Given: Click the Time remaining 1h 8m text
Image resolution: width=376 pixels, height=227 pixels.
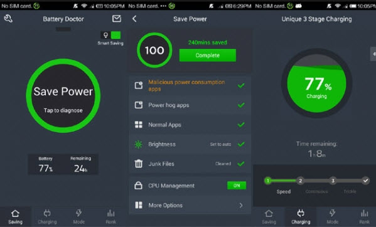Looking at the screenshot, I should pyautogui.click(x=316, y=149).
